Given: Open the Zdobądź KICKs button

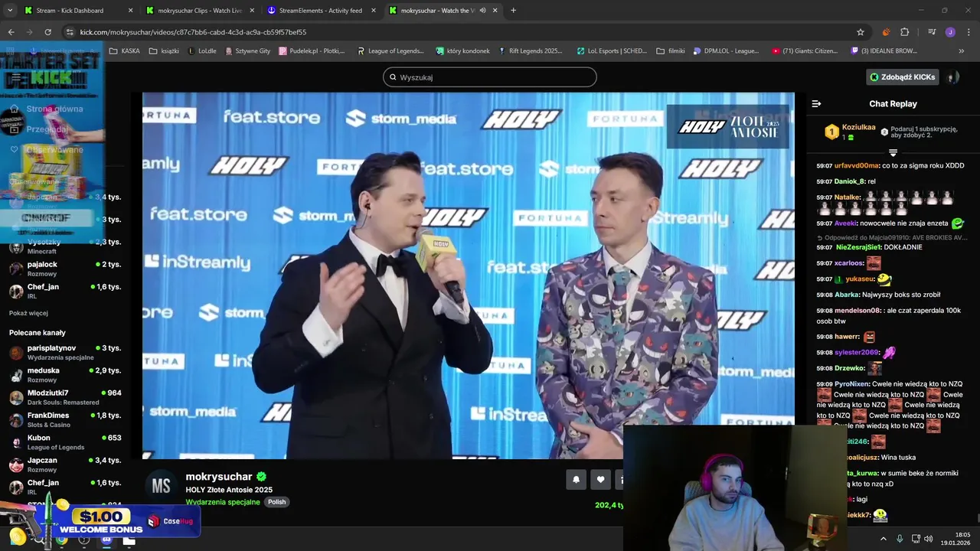Looking at the screenshot, I should point(903,77).
